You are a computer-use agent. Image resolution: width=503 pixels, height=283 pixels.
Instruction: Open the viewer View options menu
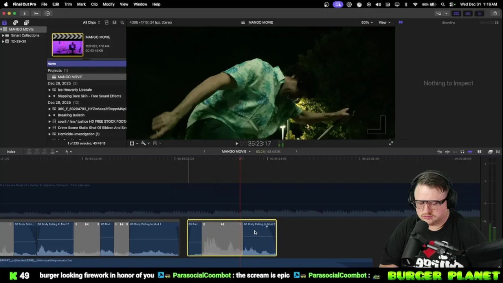coord(384,22)
